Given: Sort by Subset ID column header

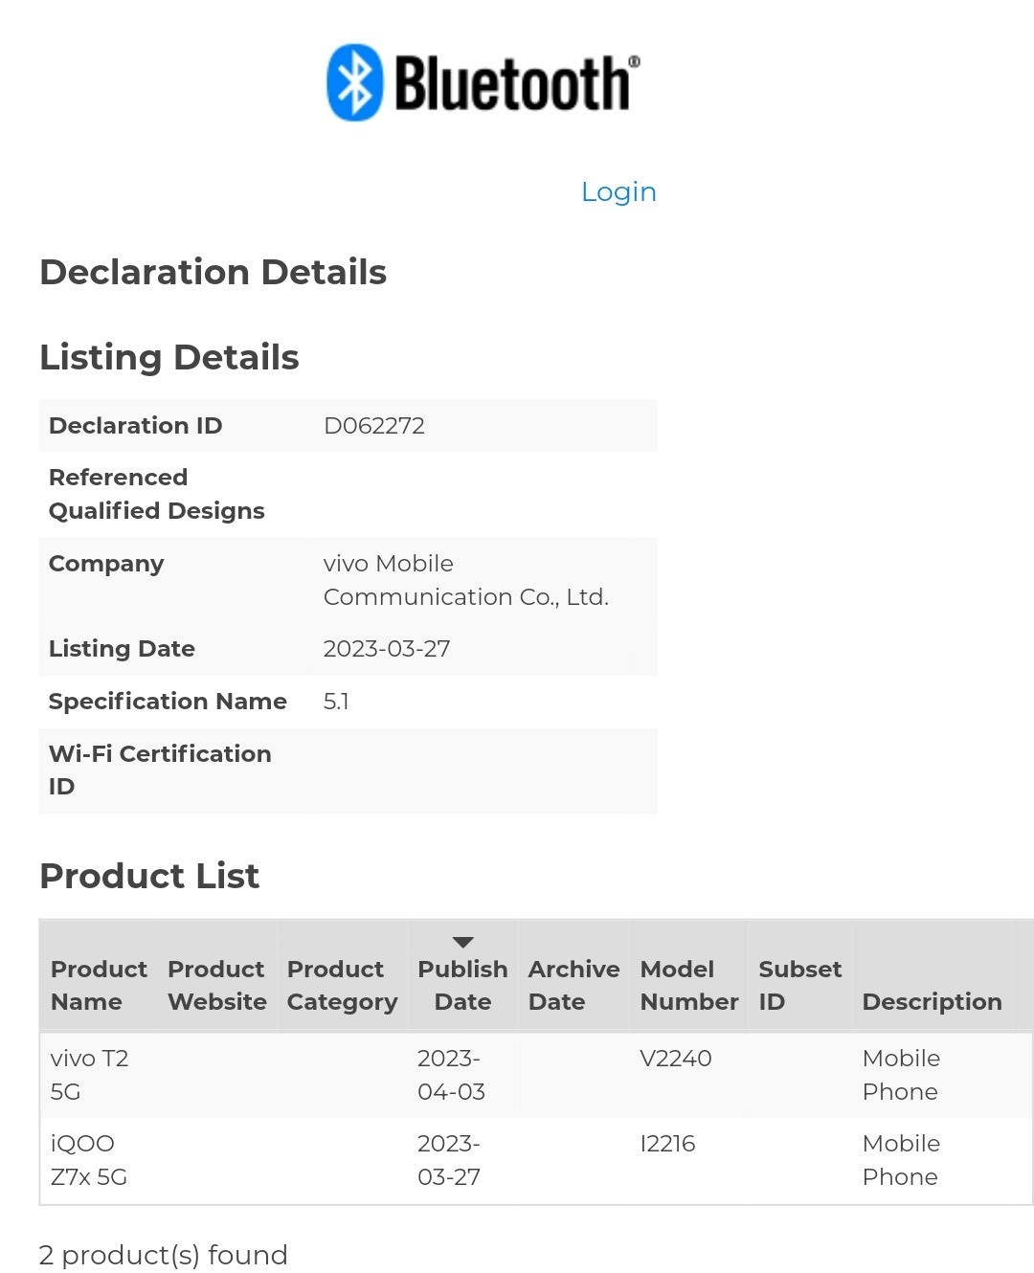Looking at the screenshot, I should coord(799,985).
